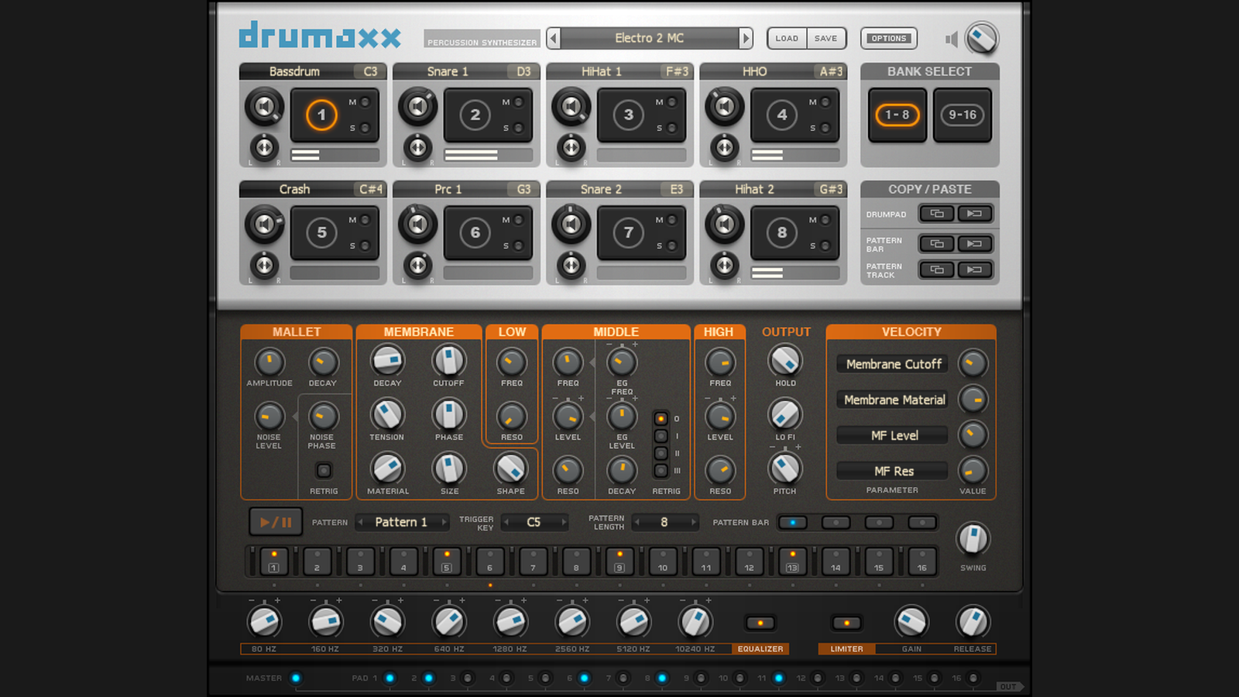Click the Bassdrum speaker volume knob
The image size is (1239, 697).
[264, 108]
